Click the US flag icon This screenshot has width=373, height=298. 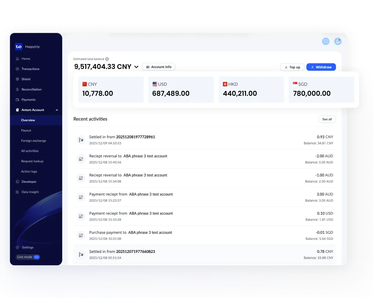point(155,84)
